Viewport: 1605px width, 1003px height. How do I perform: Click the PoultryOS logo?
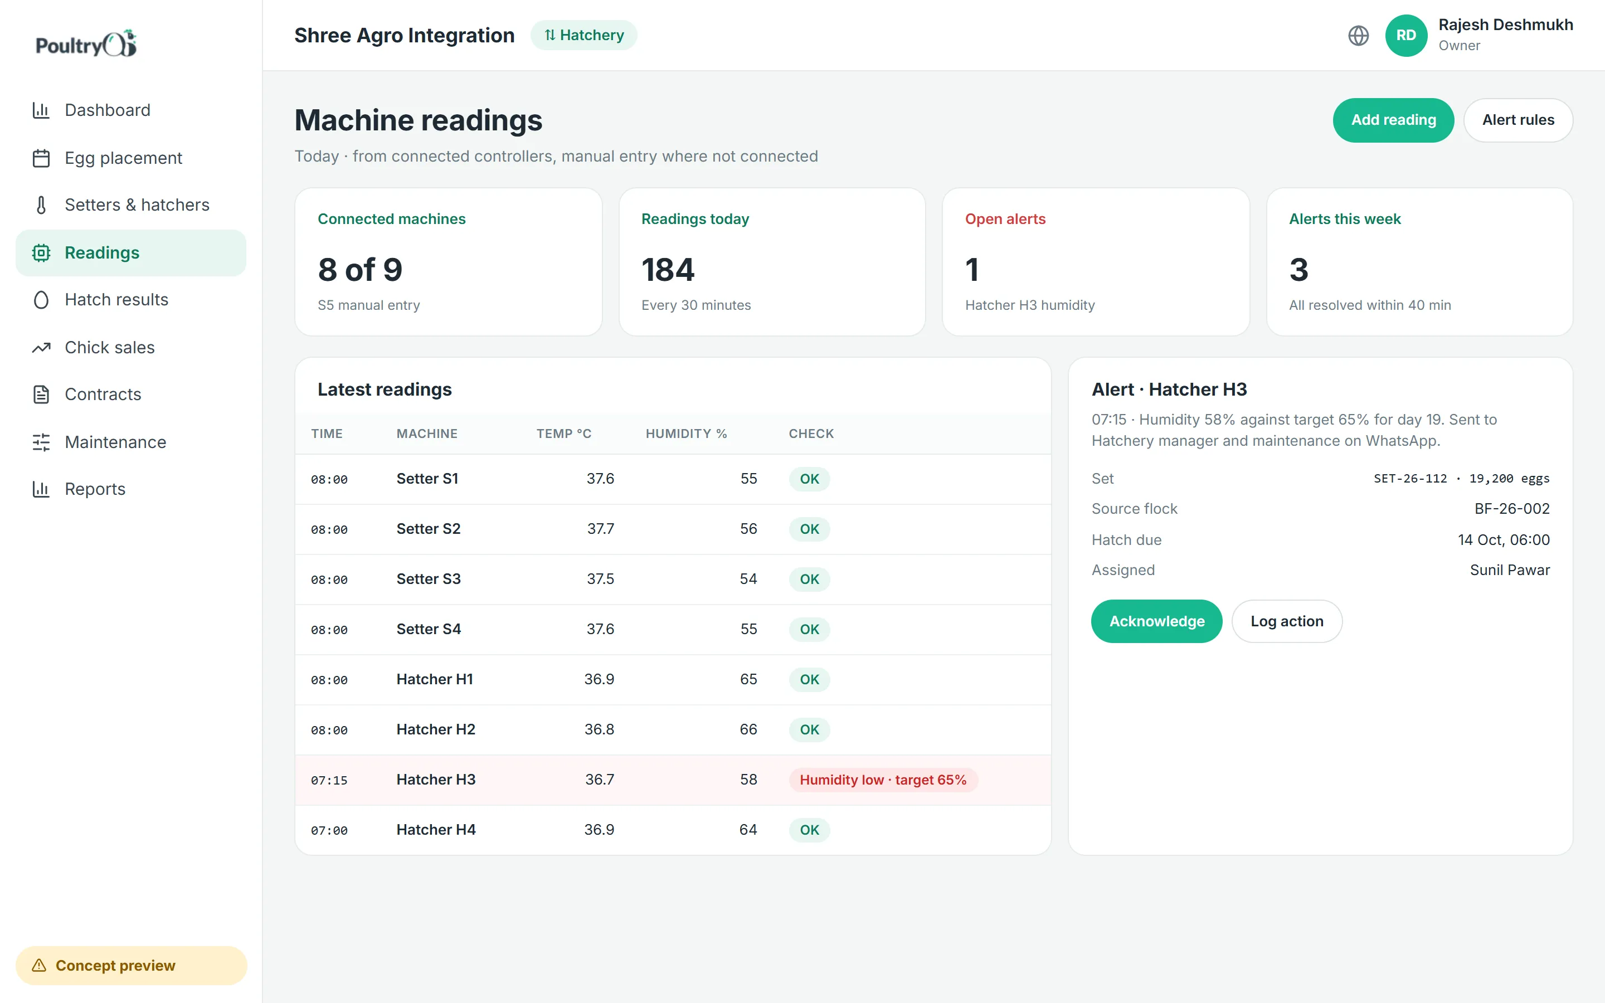click(x=86, y=44)
